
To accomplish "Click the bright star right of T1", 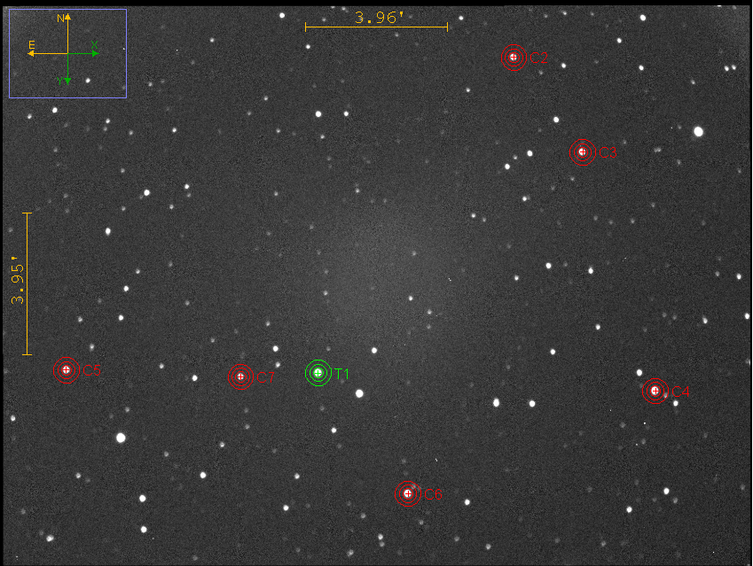I will [359, 393].
